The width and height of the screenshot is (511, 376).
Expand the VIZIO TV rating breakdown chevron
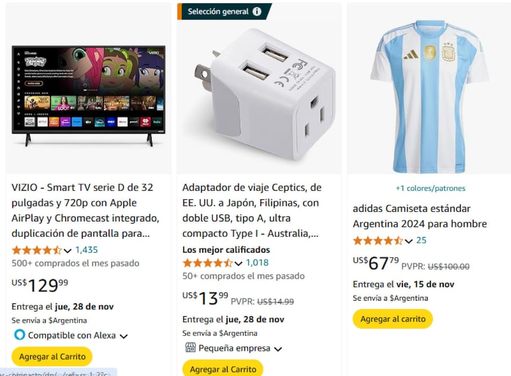67,250
